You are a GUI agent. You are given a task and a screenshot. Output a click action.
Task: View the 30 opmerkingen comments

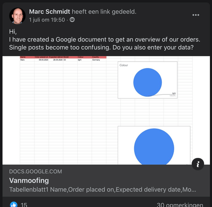[x=180, y=205]
